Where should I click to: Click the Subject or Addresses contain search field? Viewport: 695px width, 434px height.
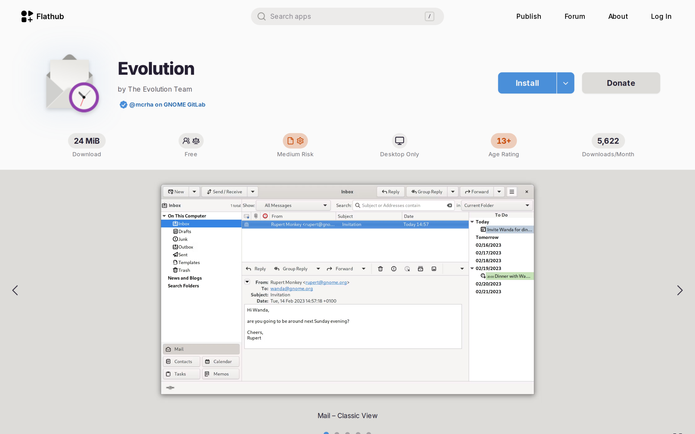point(403,205)
